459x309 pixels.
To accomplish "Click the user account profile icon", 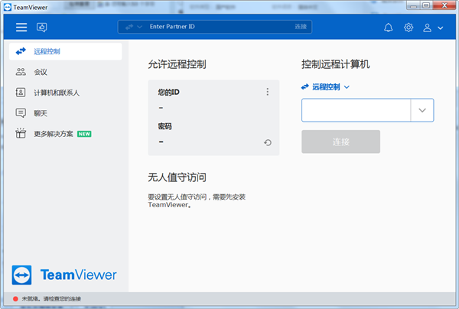I will click(427, 28).
